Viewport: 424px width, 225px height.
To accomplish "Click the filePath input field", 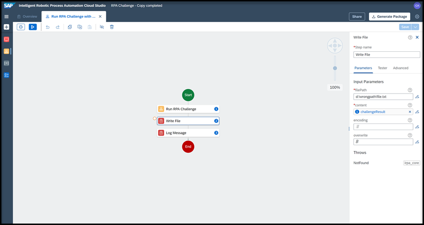I will [x=383, y=97].
